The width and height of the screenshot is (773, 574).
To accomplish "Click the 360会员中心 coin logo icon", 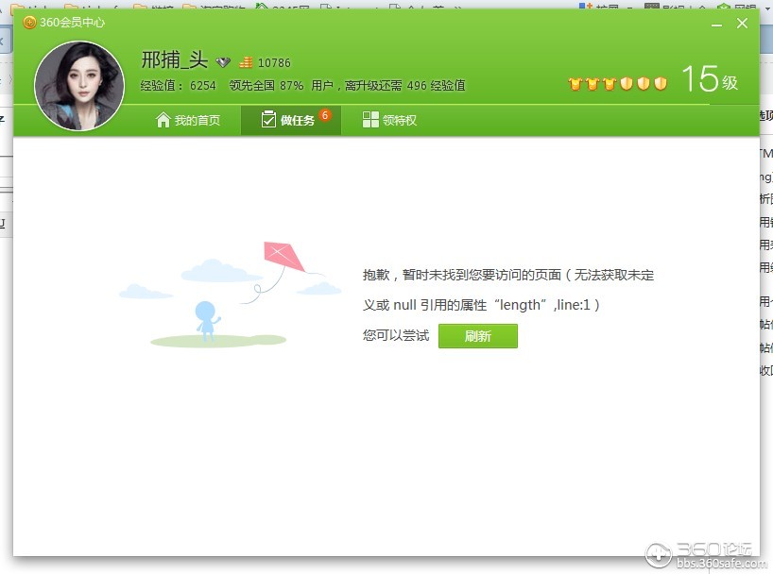I will (29, 23).
